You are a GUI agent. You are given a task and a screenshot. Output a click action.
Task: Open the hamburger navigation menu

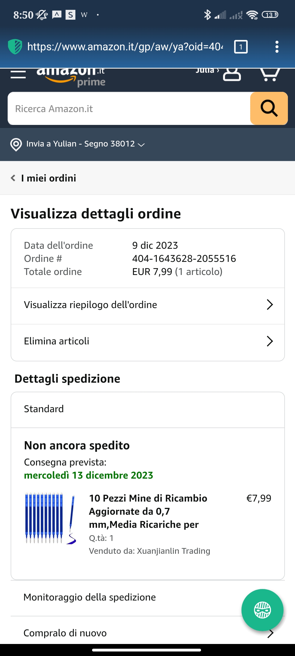[18, 74]
